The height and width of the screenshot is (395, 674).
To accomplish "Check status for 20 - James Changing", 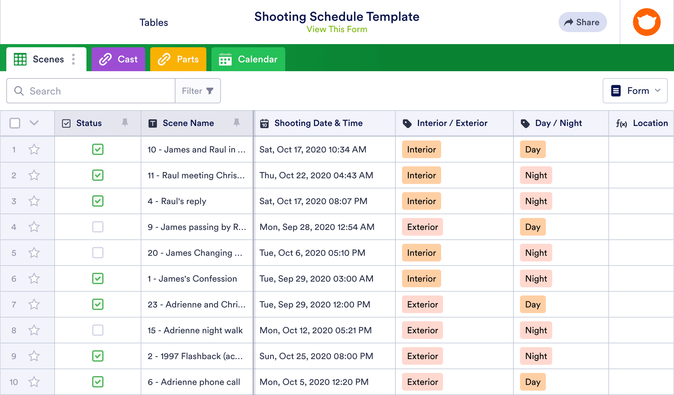I will [x=98, y=253].
